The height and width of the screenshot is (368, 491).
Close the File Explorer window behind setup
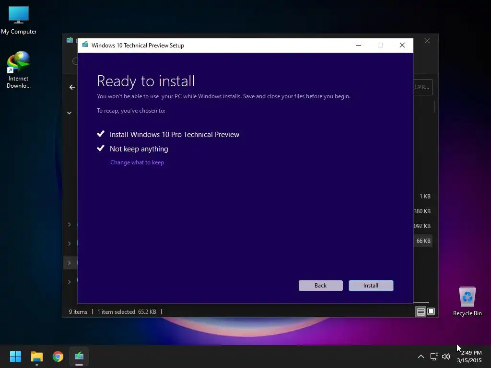click(x=427, y=41)
